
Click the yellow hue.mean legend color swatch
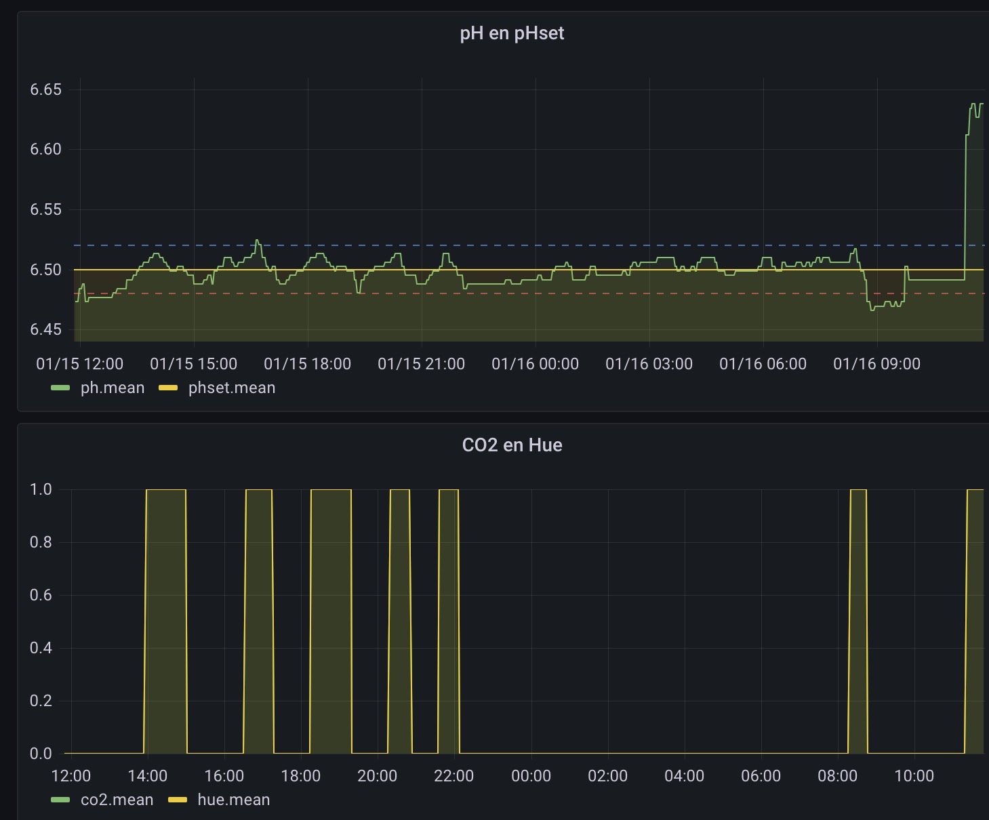(177, 800)
